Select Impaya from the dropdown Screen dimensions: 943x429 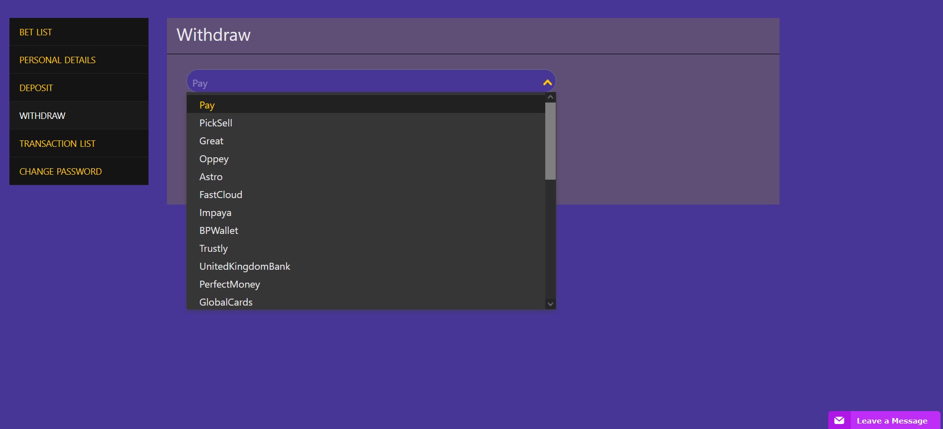[x=366, y=213]
